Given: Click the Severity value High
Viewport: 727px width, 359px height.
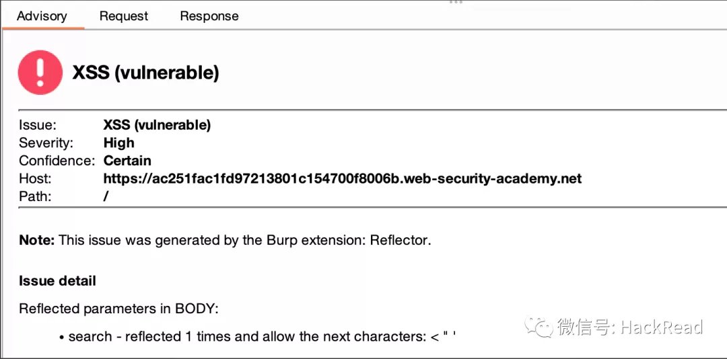Looking at the screenshot, I should [x=119, y=143].
